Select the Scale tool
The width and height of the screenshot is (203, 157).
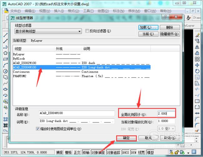(x=197, y=77)
